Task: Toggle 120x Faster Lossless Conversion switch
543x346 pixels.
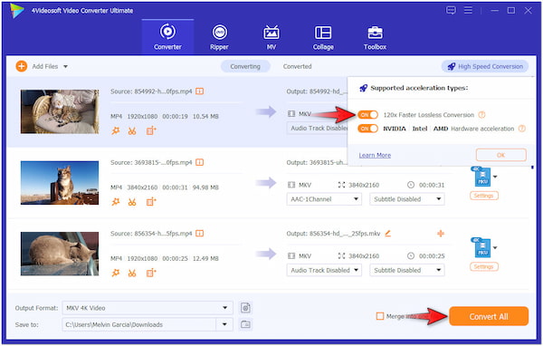Action: [x=367, y=115]
